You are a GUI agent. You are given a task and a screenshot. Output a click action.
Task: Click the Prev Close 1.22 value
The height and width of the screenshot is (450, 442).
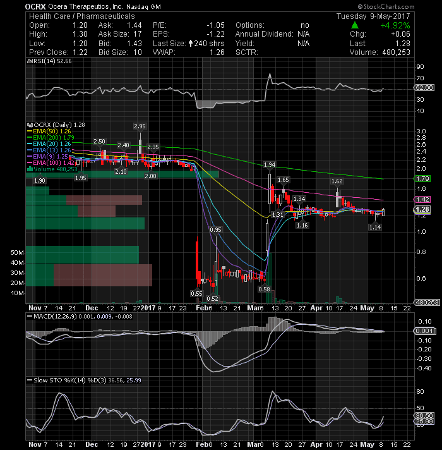[x=80, y=52]
